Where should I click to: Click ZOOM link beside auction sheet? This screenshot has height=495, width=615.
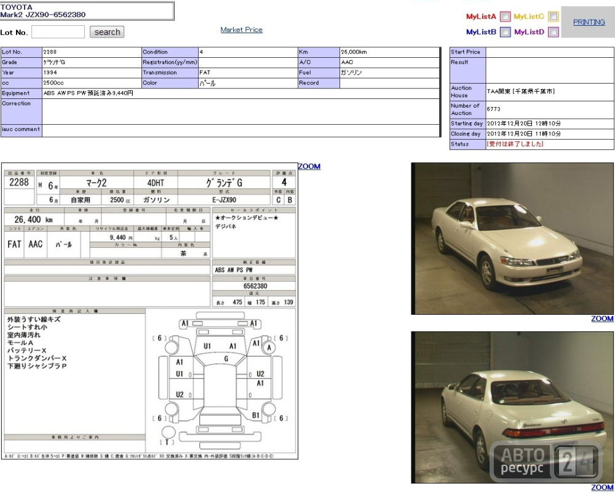[309, 166]
